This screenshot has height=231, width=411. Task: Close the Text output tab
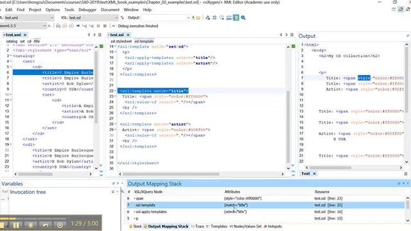point(314,173)
